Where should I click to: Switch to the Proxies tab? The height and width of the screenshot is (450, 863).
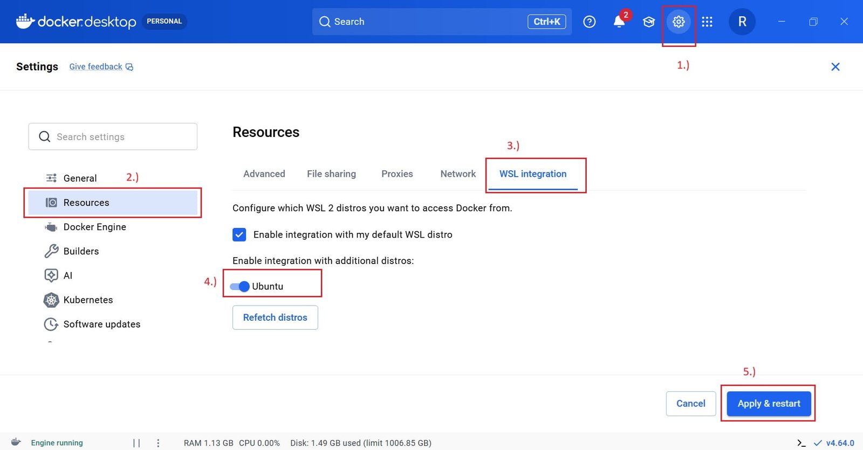(x=397, y=174)
